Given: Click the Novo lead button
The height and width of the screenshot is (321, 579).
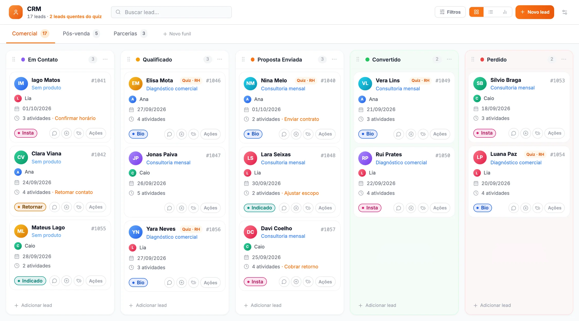Looking at the screenshot, I should point(535,12).
